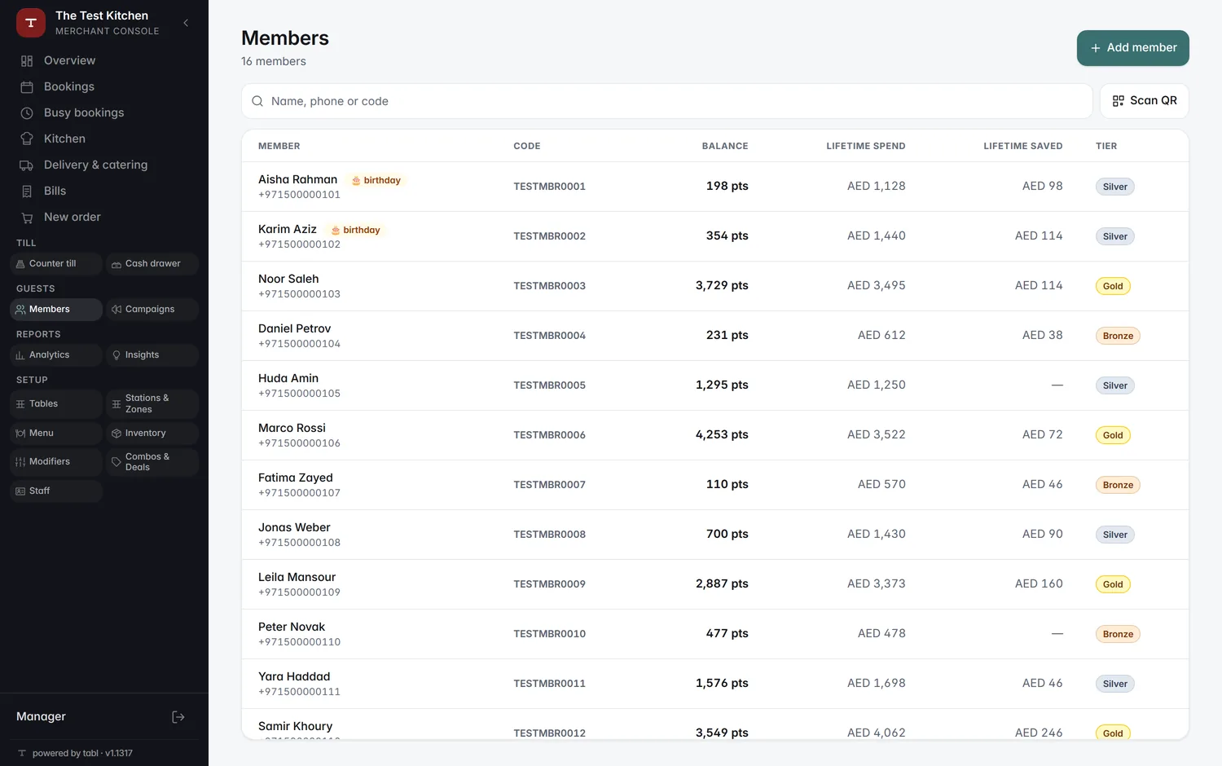Image resolution: width=1222 pixels, height=766 pixels.
Task: Open Staff setup
Action: point(56,491)
